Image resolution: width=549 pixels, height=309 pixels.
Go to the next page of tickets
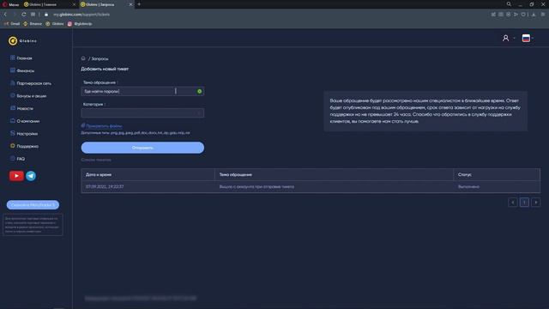pos(535,203)
